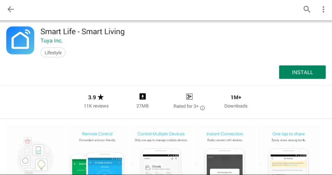Open the three-dot overflow menu
This screenshot has height=175, width=332.
point(323,9)
